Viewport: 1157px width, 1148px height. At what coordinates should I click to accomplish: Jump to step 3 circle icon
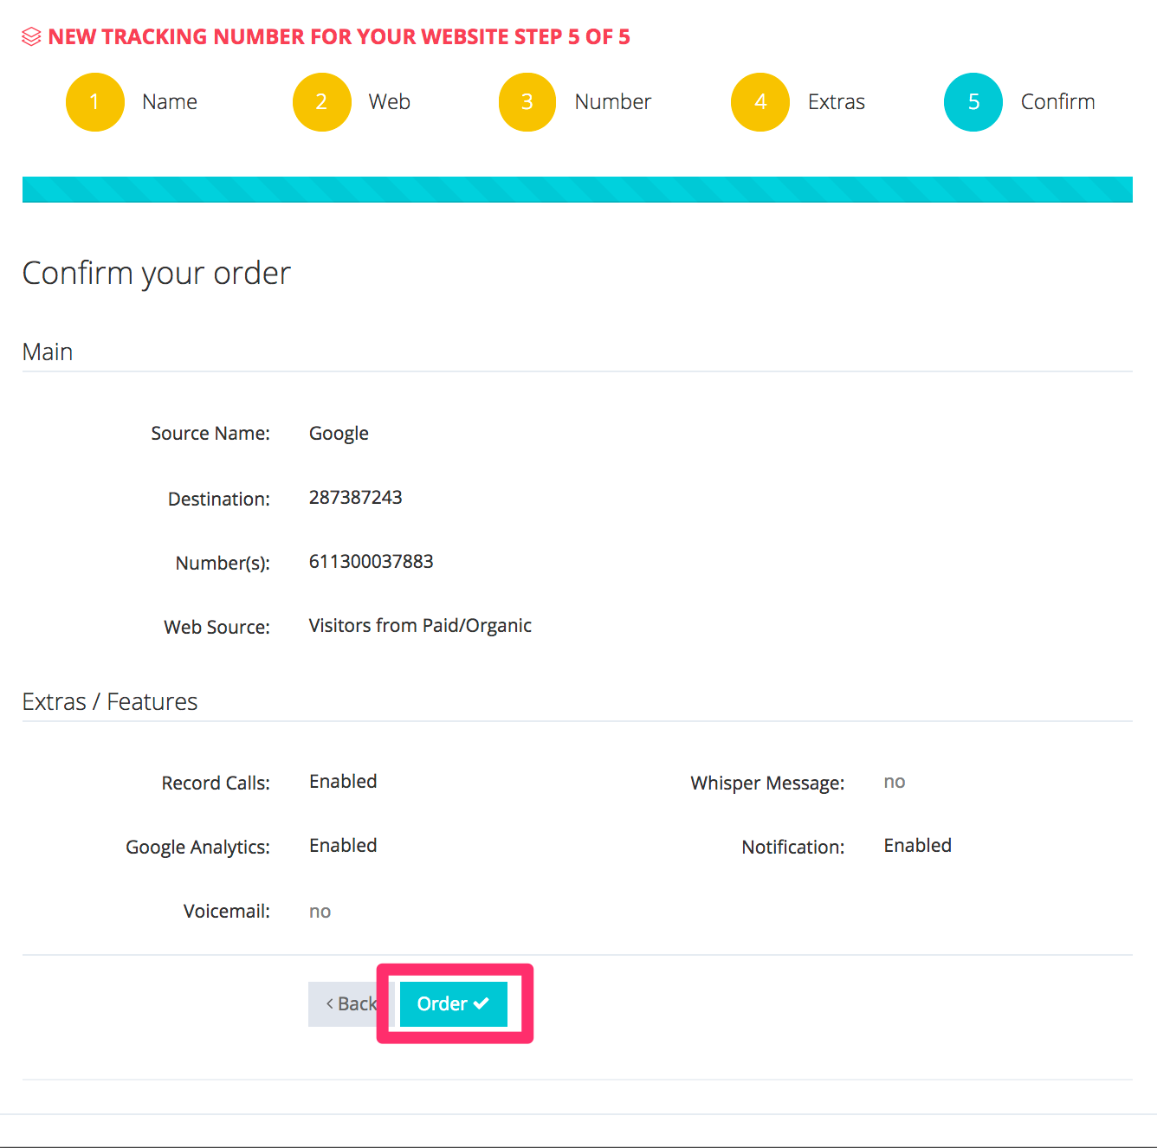[527, 102]
